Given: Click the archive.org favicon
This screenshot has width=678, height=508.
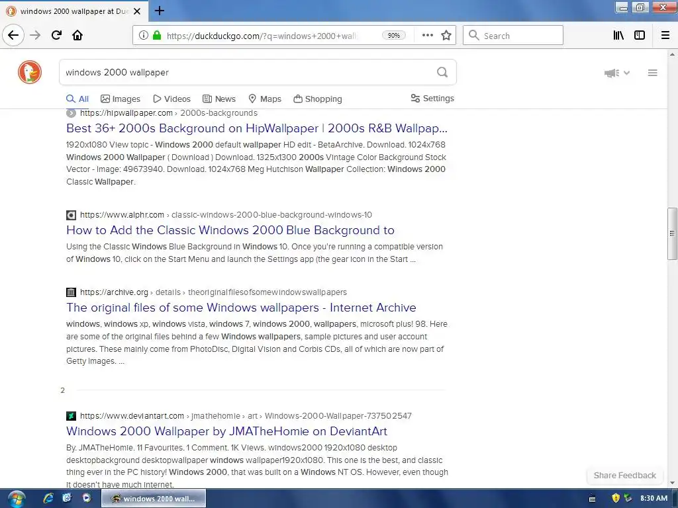Looking at the screenshot, I should point(71,292).
